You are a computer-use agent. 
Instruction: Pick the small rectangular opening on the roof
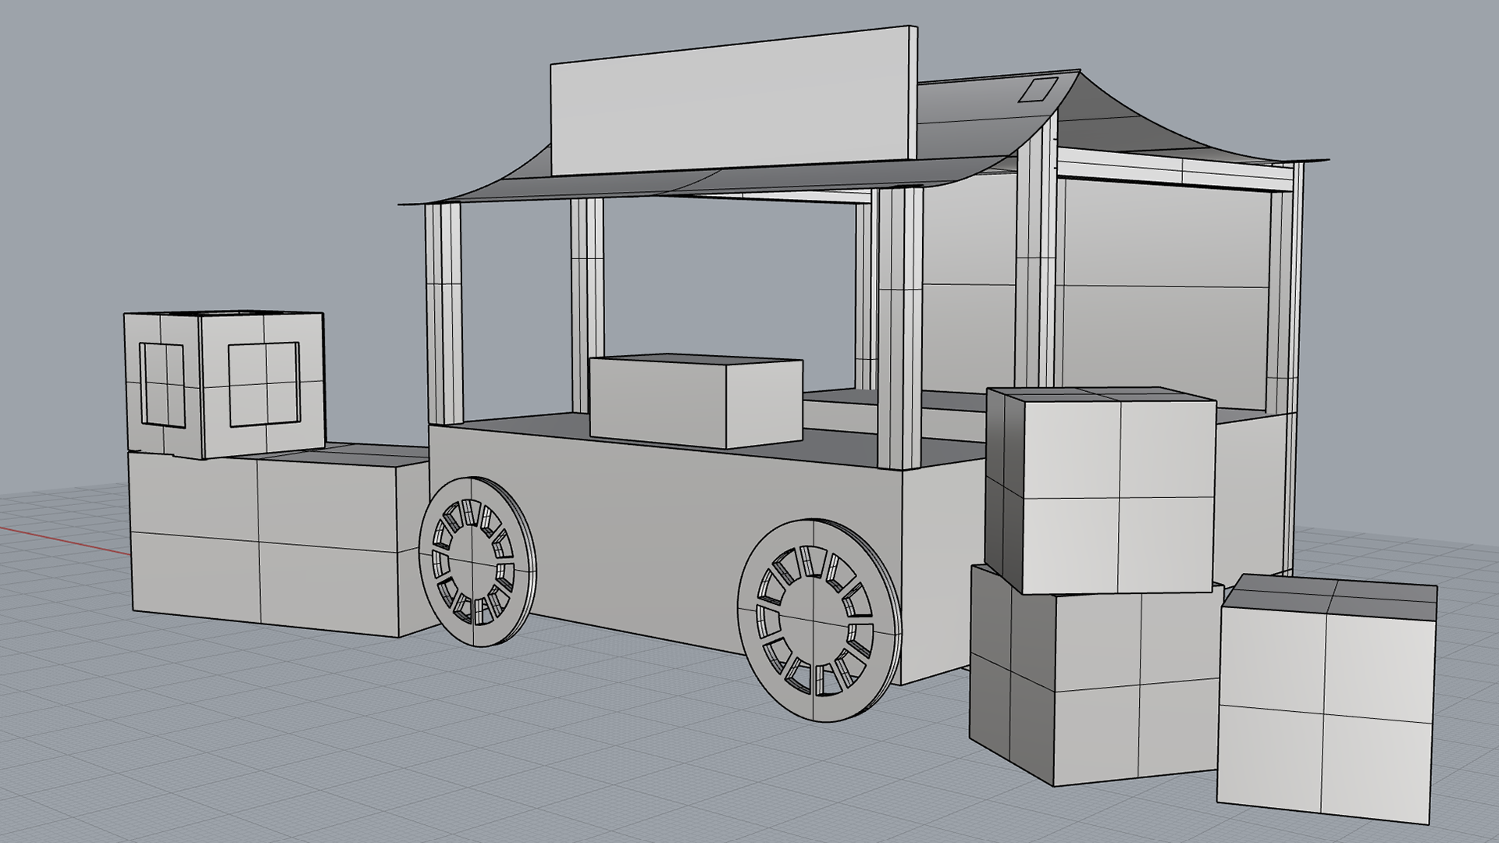(1038, 90)
